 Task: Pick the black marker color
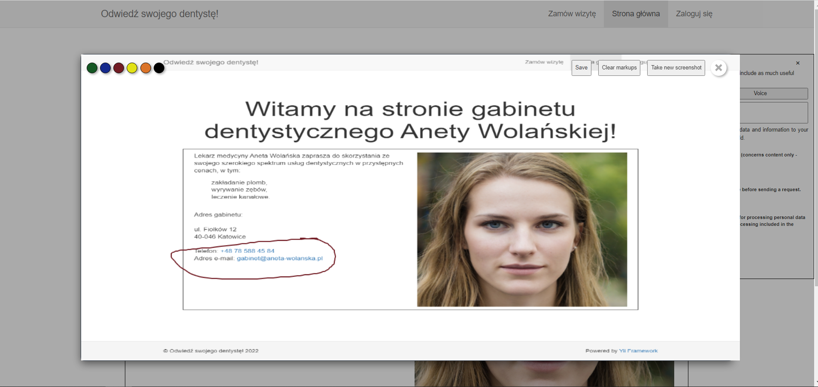[159, 68]
